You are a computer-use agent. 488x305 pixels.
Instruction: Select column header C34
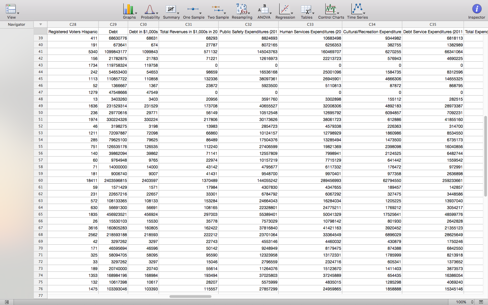click(x=372, y=24)
